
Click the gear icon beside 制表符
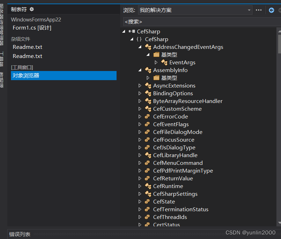pyautogui.click(x=32, y=9)
